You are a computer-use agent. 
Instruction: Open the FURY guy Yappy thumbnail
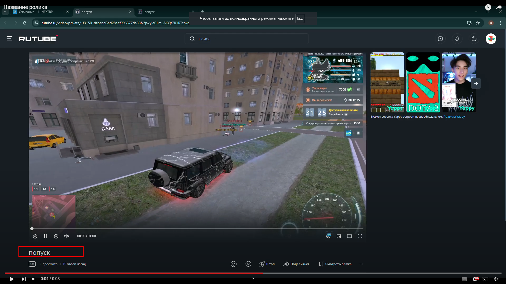point(459,82)
